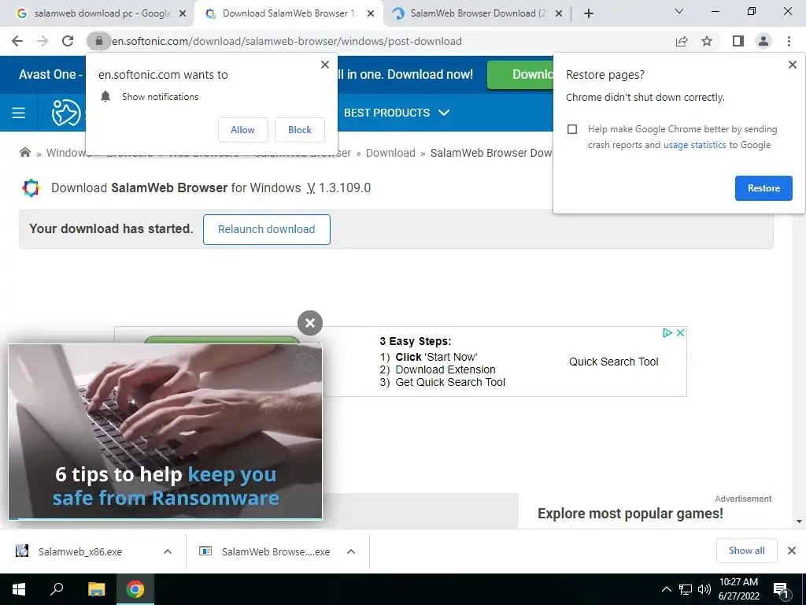
Task: Open Softonic hamburger menu
Action: pyautogui.click(x=19, y=113)
